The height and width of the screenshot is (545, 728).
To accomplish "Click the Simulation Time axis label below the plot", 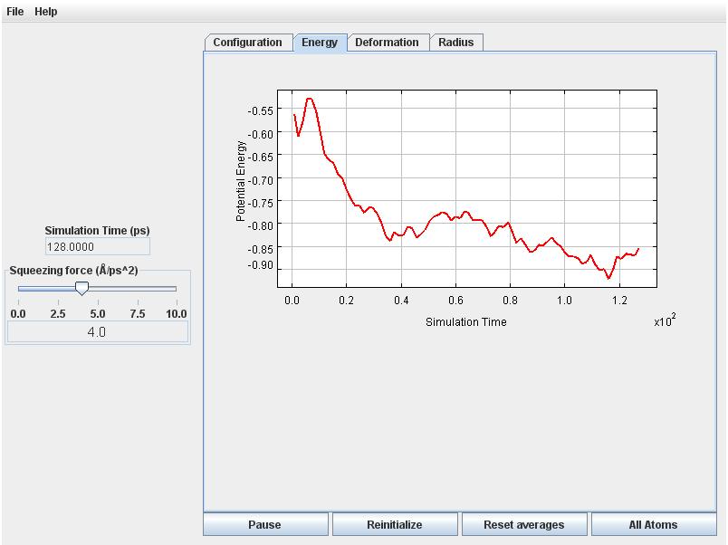I will click(465, 321).
